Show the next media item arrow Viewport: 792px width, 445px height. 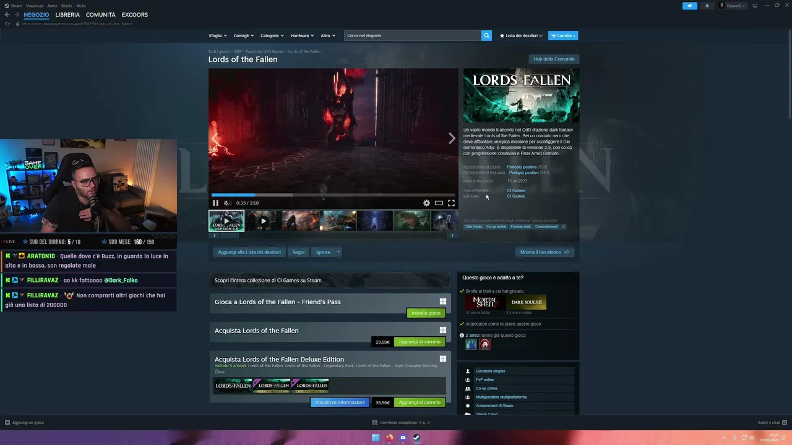452,138
